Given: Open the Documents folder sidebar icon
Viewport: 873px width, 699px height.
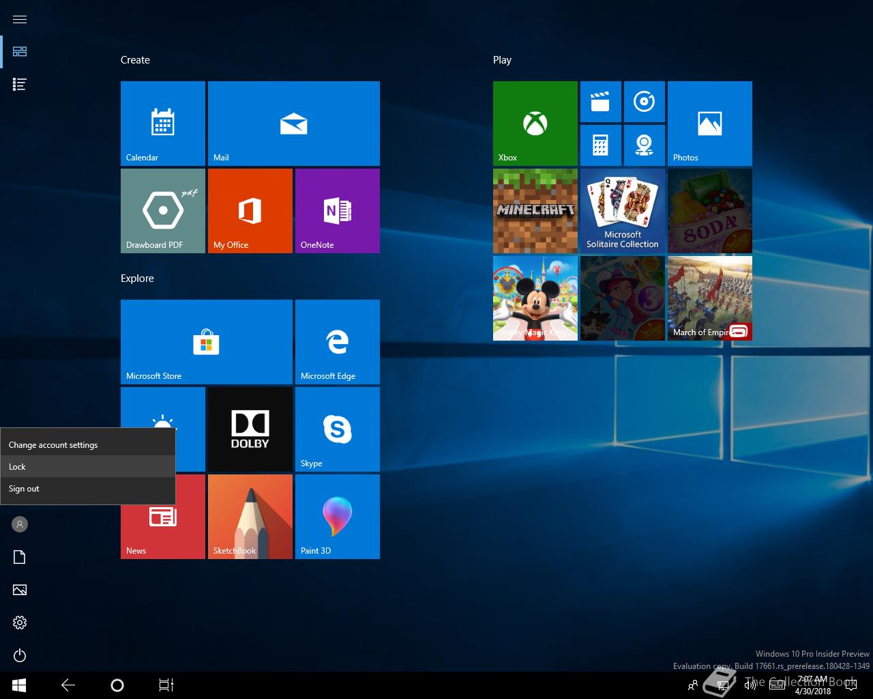Looking at the screenshot, I should [20, 557].
